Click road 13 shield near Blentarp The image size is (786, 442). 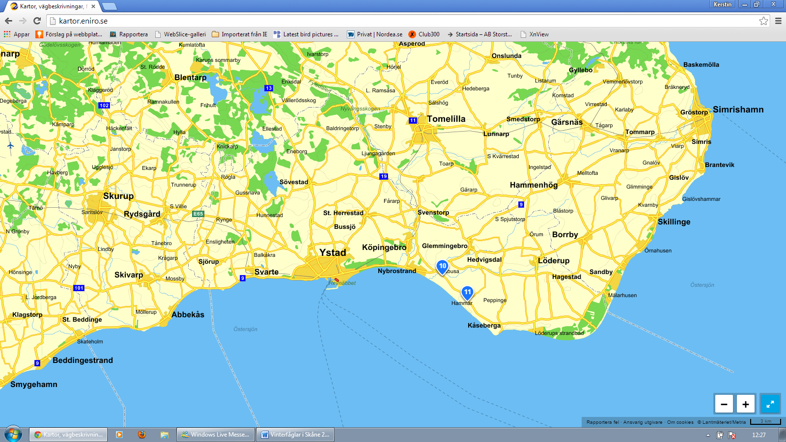[x=269, y=88]
